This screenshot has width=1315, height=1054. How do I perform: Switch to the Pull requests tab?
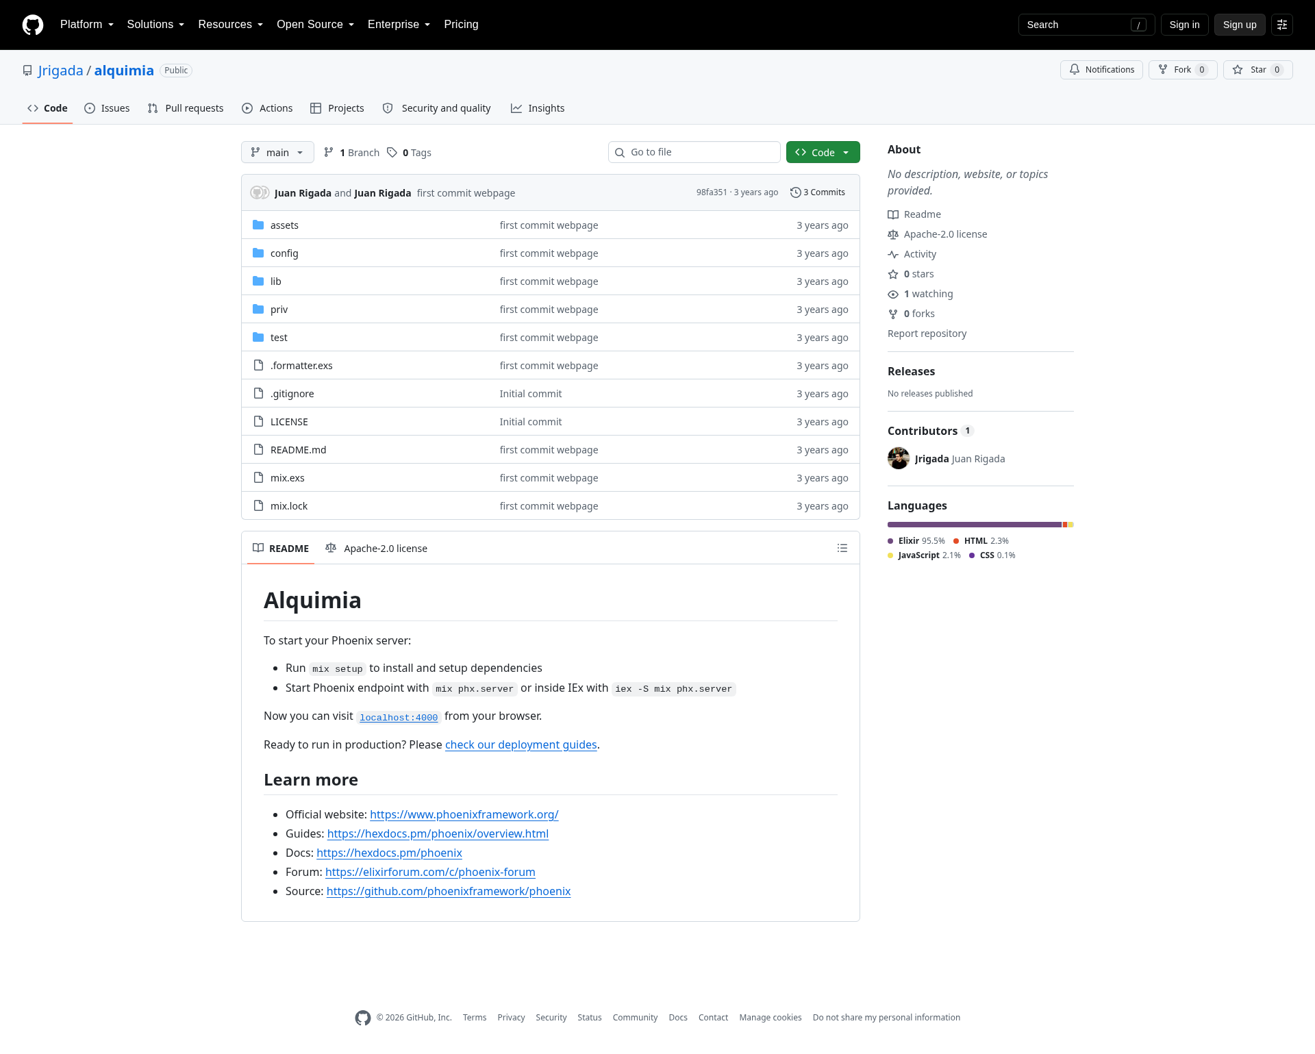click(186, 108)
